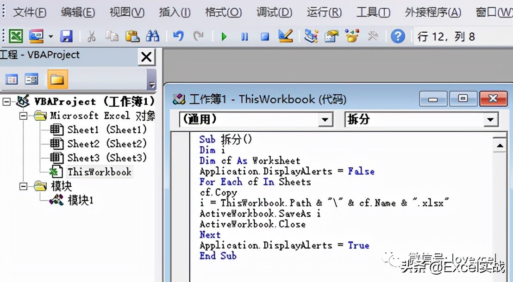Open the 运行(R) menu
The height and width of the screenshot is (282, 513).
click(x=324, y=12)
